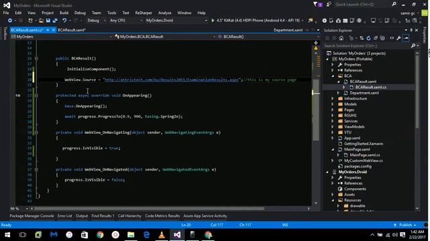Click the Search Solution Explorer field

[367, 46]
